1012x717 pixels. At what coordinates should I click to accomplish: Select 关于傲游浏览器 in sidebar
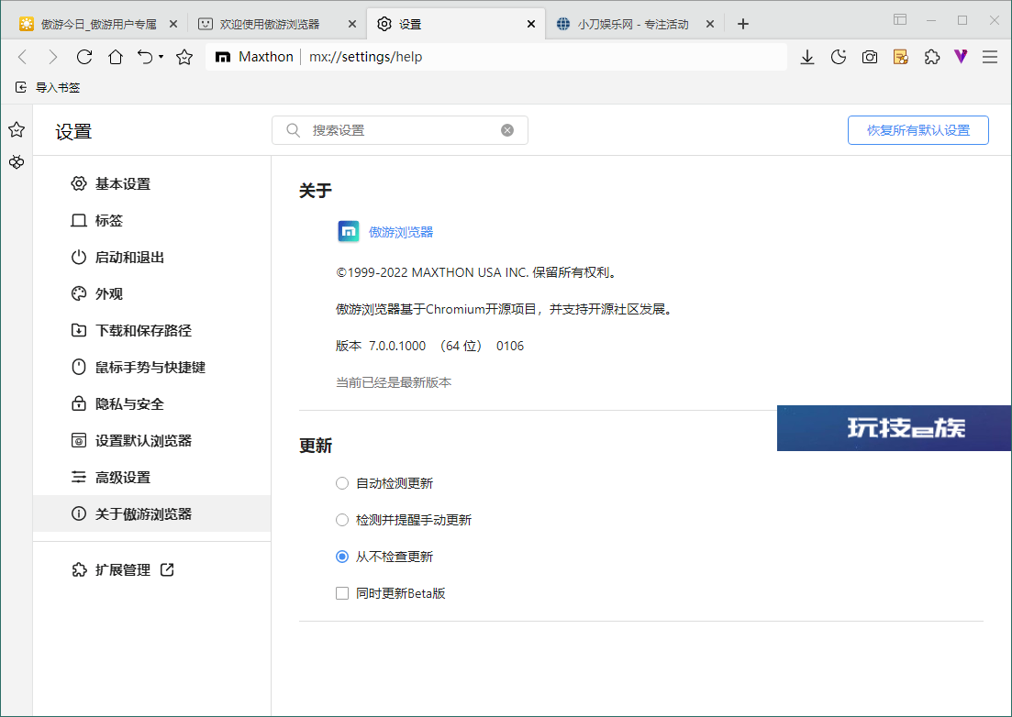(x=151, y=513)
